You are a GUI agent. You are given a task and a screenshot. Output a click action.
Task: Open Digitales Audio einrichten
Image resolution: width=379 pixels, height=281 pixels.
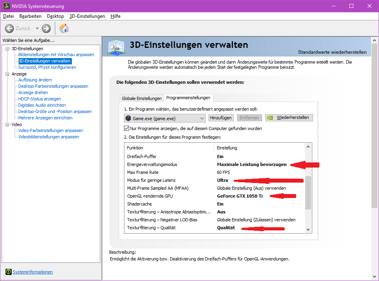[x=42, y=105]
